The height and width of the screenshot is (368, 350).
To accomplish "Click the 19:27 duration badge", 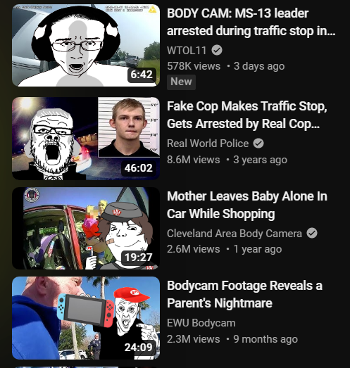I will (x=139, y=258).
